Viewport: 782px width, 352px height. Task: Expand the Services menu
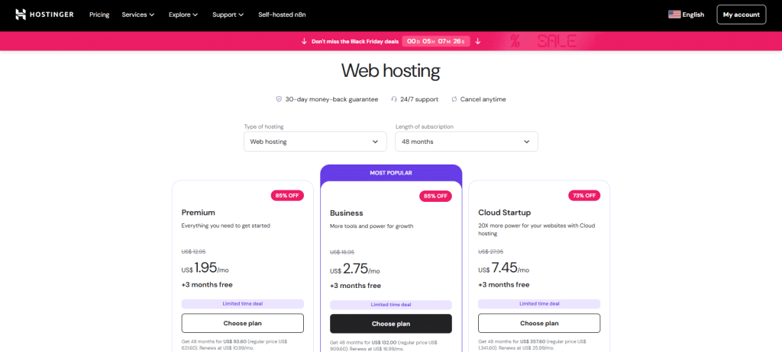click(138, 14)
